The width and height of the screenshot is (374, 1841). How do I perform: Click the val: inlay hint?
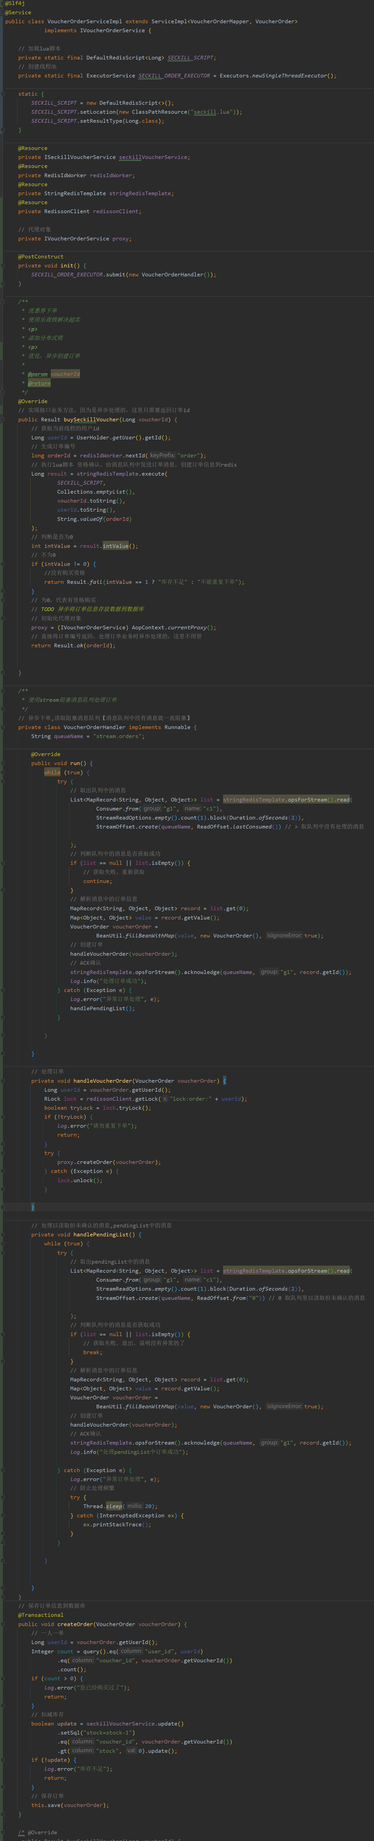click(x=131, y=1751)
